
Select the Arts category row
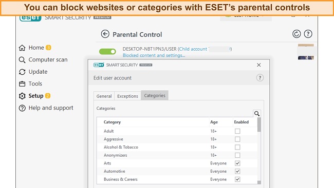pyautogui.click(x=177, y=163)
